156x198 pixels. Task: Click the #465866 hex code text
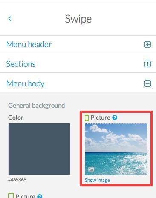(x=17, y=180)
